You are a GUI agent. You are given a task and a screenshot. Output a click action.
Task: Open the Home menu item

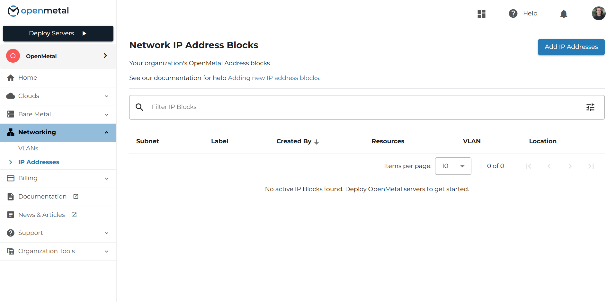(x=58, y=78)
